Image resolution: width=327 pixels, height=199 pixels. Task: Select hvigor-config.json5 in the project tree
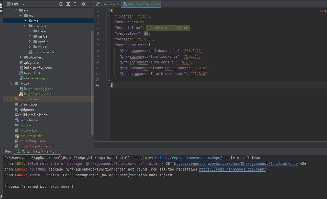[x=38, y=89]
